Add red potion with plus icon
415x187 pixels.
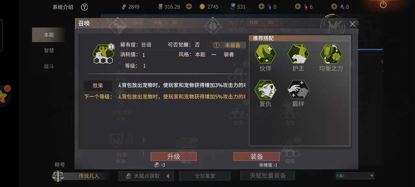pyautogui.click(x=297, y=7)
